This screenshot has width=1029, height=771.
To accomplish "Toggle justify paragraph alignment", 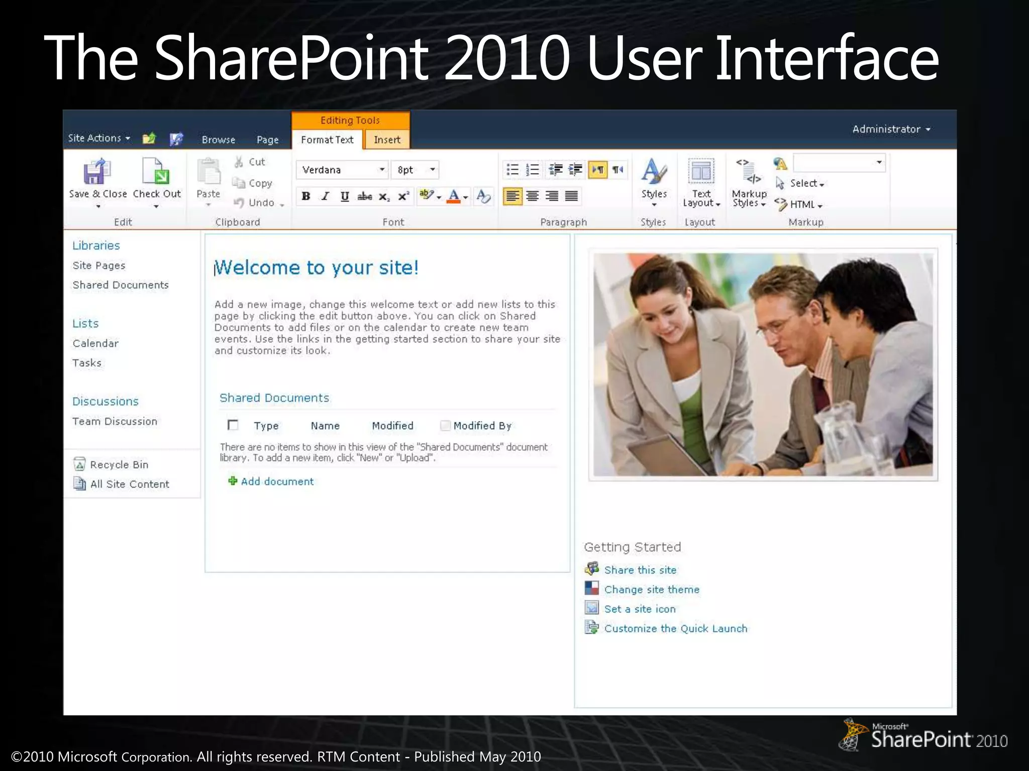I will coord(571,196).
